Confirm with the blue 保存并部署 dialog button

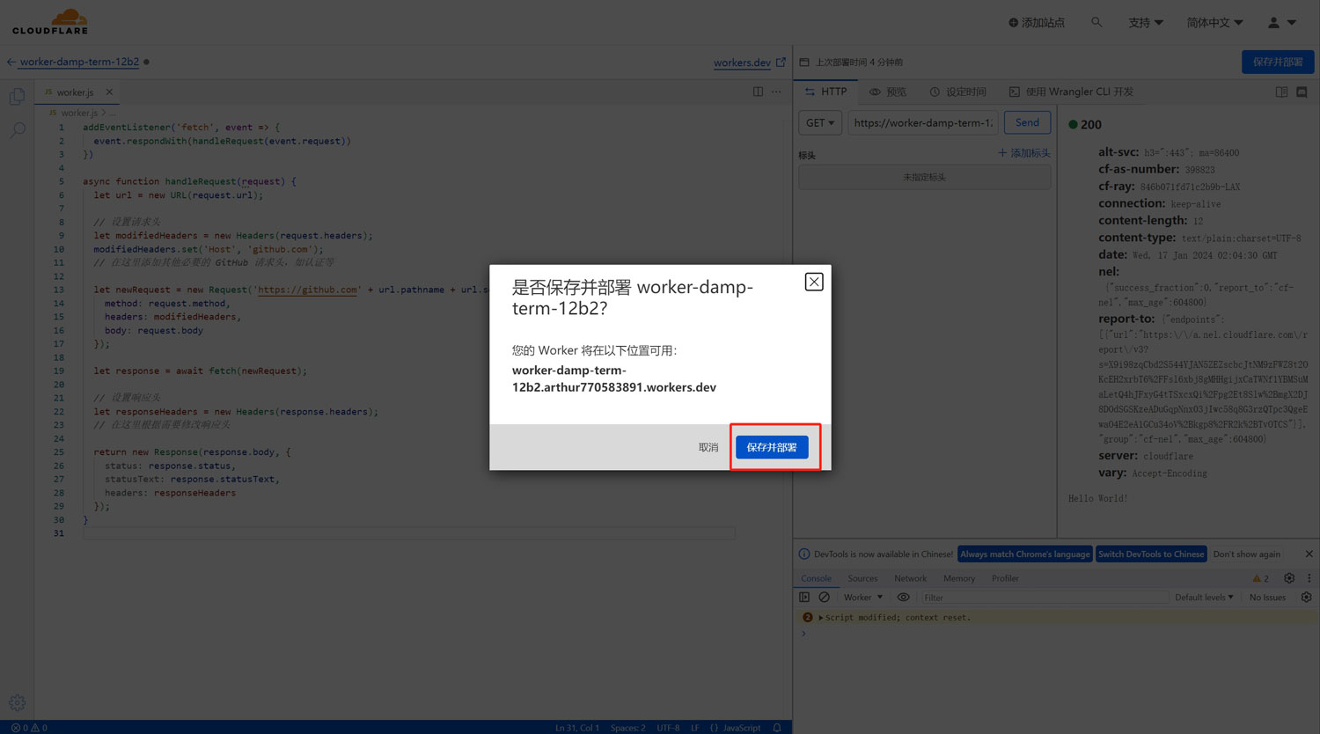tap(772, 447)
